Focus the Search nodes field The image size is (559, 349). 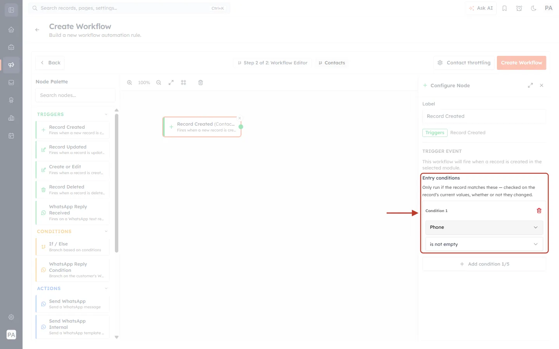coord(75,95)
